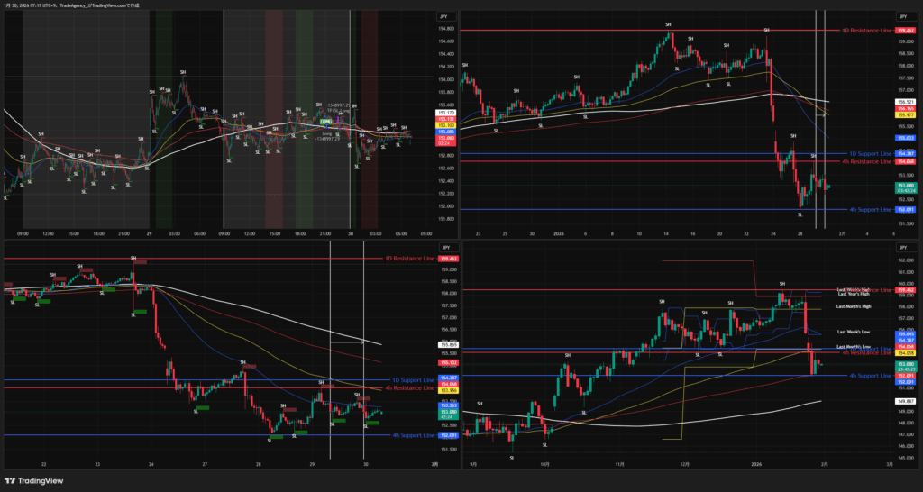This screenshot has width=923, height=492.
Task: Click the green LONG position marker in top-left chart
Action: (325, 120)
